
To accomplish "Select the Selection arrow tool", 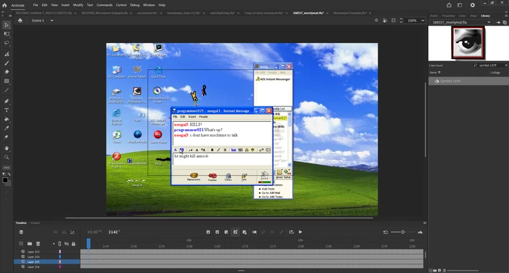I will coord(7,25).
